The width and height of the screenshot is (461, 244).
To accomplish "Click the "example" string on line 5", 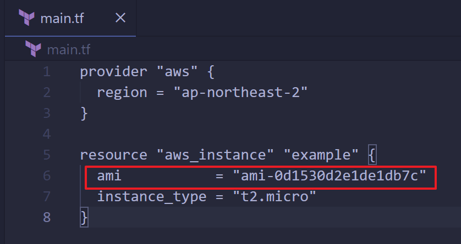I will 321,155.
